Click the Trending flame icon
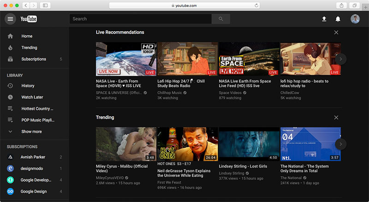The height and width of the screenshot is (202, 369). [10, 48]
